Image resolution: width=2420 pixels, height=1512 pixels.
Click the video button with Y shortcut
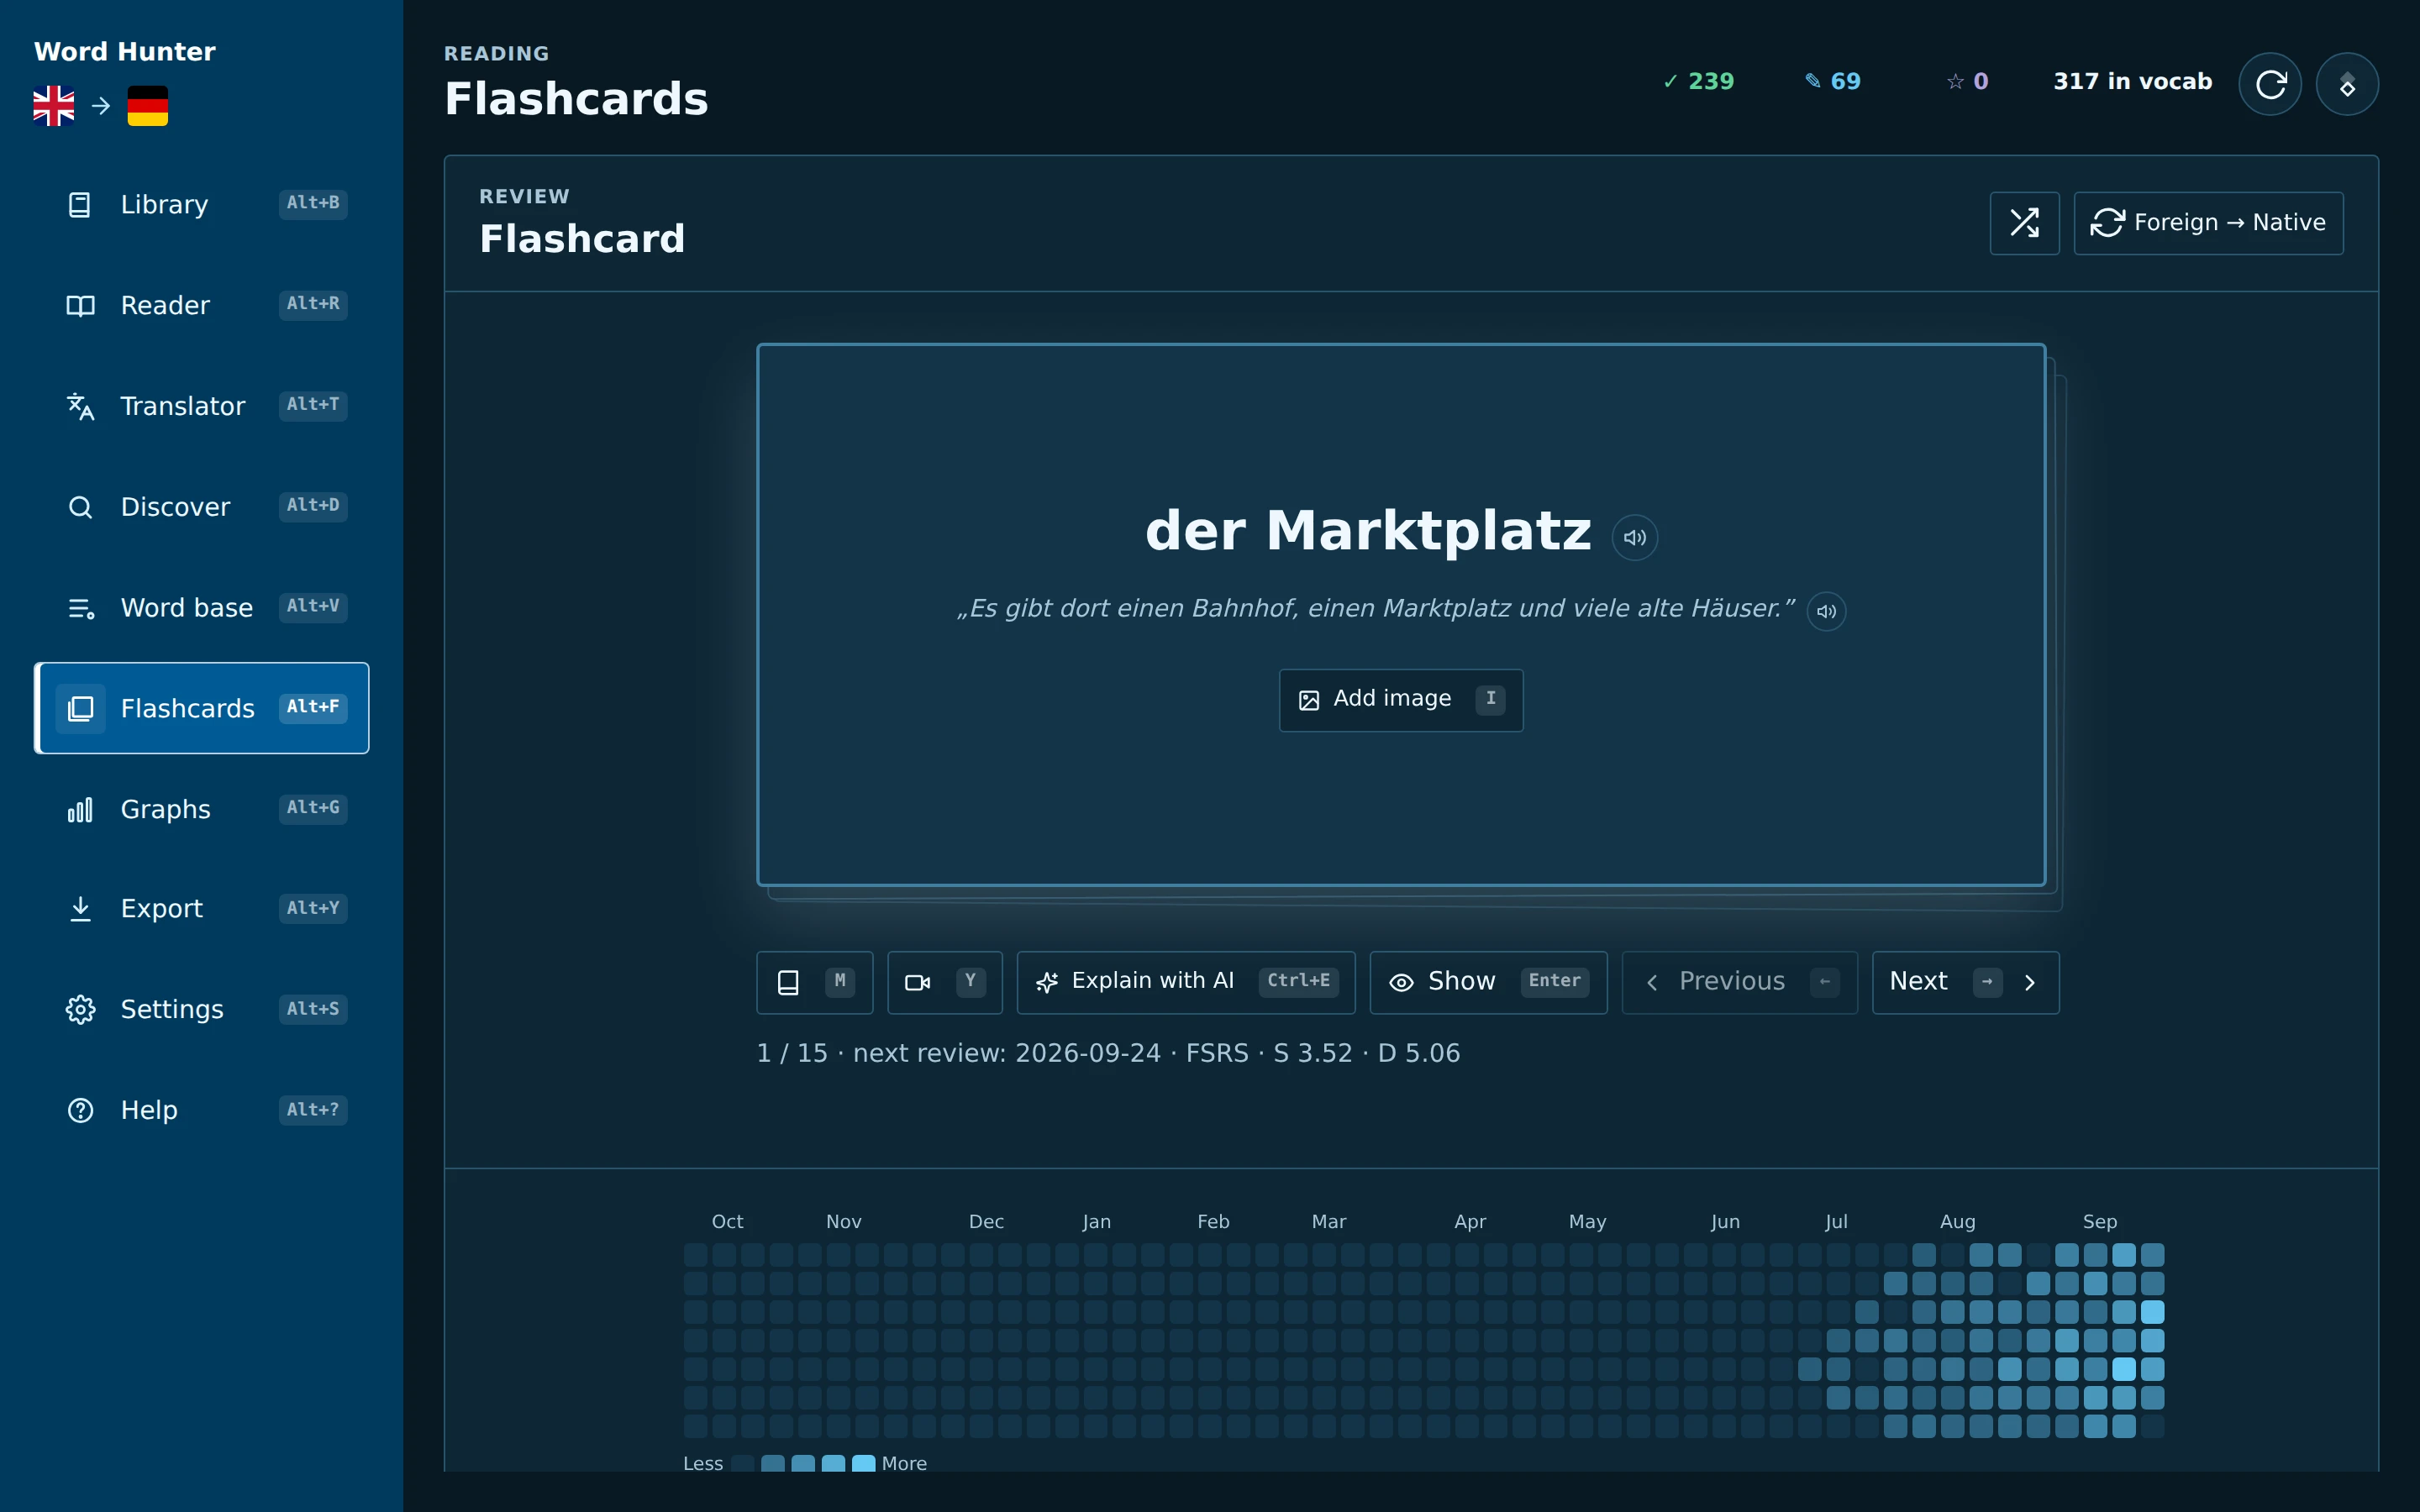(x=944, y=982)
